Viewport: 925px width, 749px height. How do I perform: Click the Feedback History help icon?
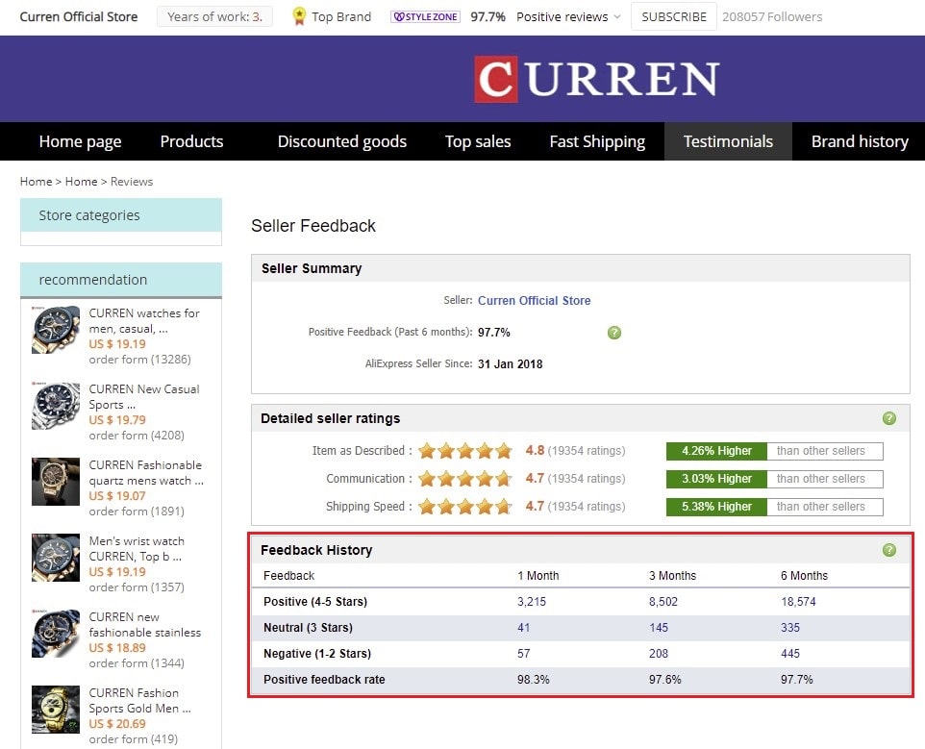pos(889,550)
